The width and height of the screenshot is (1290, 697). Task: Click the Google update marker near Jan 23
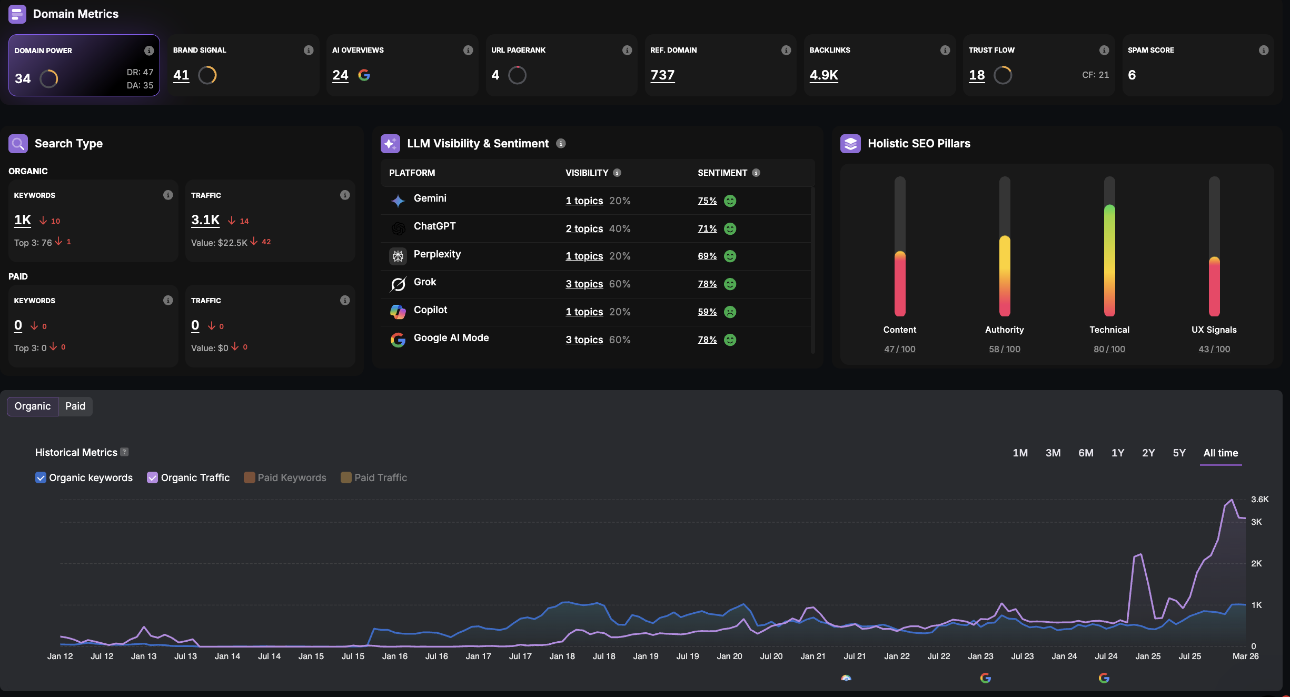985,678
